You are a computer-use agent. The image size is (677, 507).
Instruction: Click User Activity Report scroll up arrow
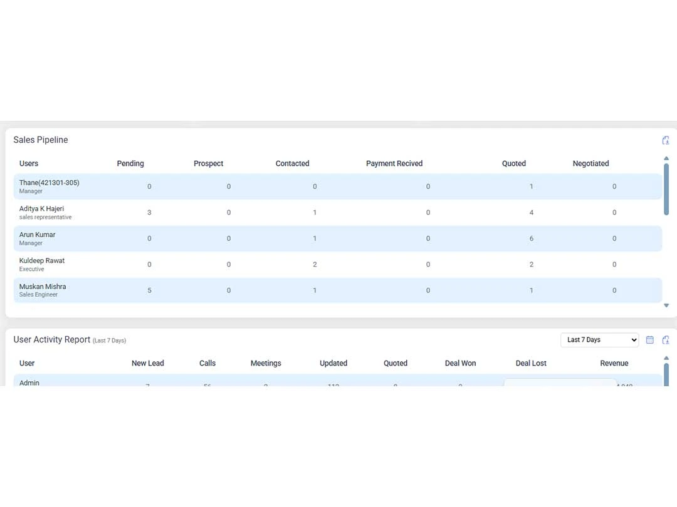(x=666, y=358)
